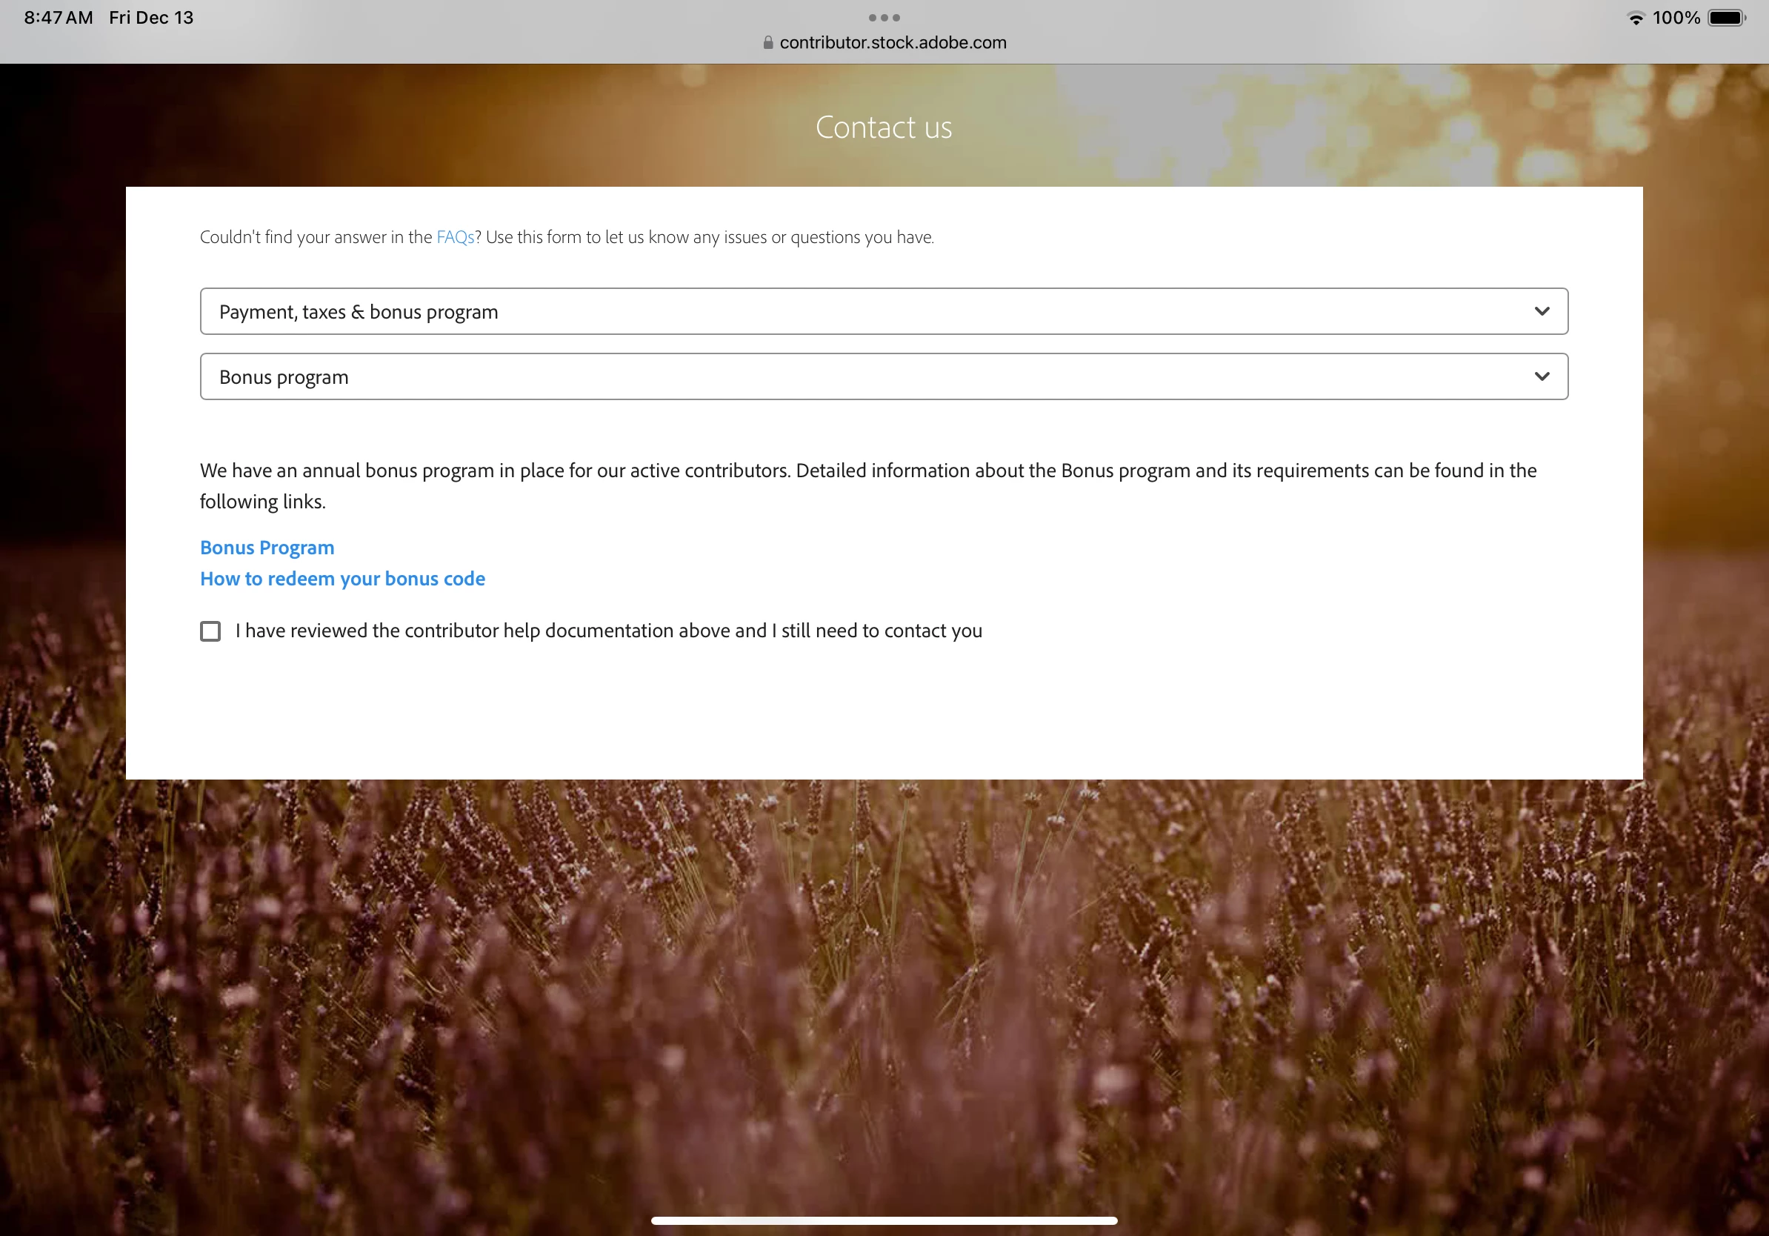Viewport: 1769px width, 1236px height.
Task: Click the lock icon beside the URL
Action: pos(767,43)
